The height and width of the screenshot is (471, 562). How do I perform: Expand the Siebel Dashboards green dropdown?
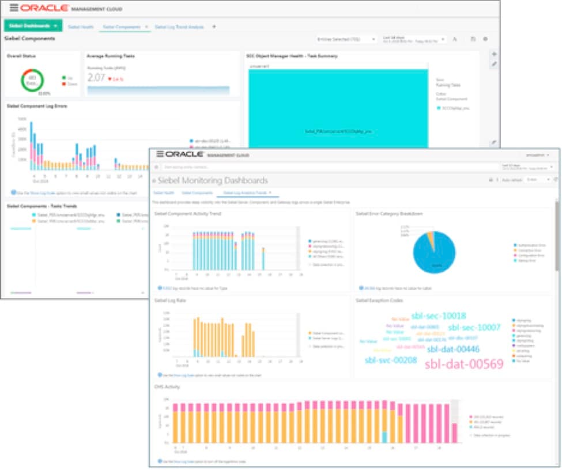[33, 26]
